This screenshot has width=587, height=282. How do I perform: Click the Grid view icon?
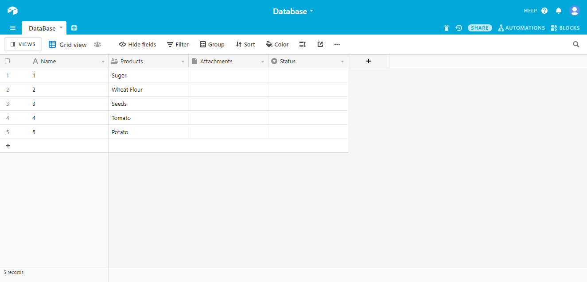(x=52, y=44)
